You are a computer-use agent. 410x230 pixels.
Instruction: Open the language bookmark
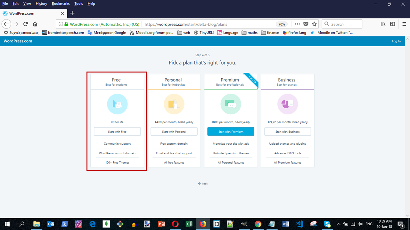(x=228, y=33)
